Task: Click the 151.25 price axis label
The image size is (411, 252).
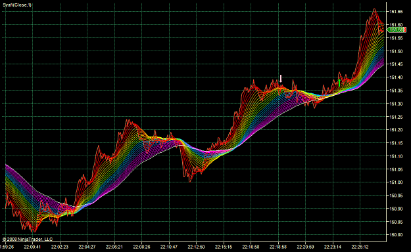Action: 396,117
